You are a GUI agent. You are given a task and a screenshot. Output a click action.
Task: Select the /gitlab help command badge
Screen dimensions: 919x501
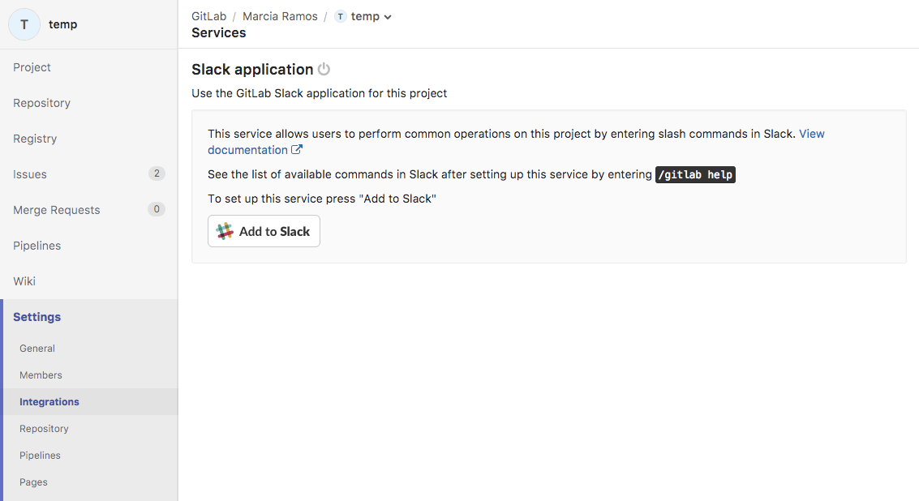tap(695, 174)
